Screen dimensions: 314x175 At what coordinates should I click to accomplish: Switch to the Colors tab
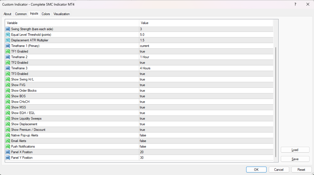46,14
